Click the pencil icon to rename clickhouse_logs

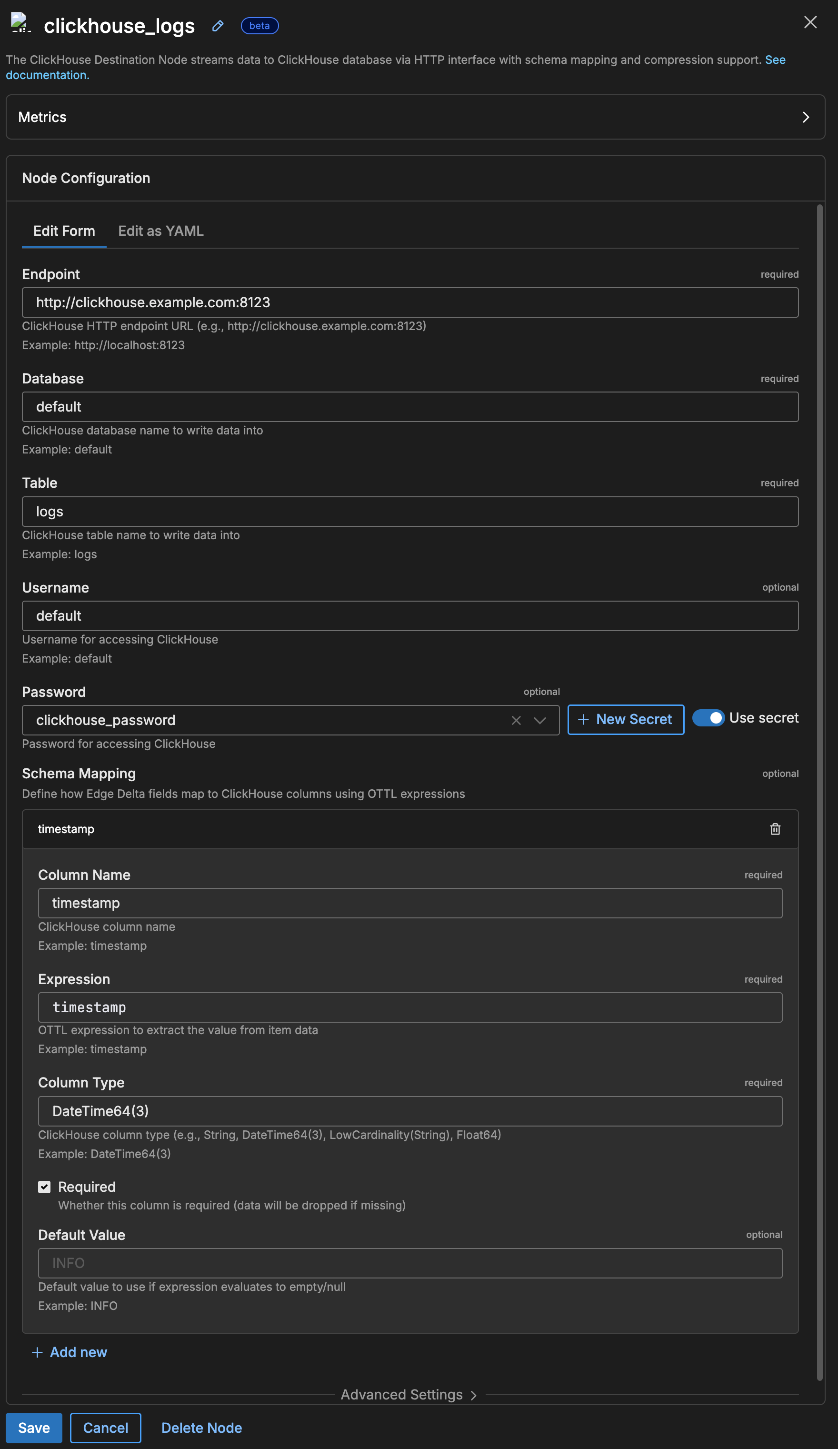click(x=217, y=26)
